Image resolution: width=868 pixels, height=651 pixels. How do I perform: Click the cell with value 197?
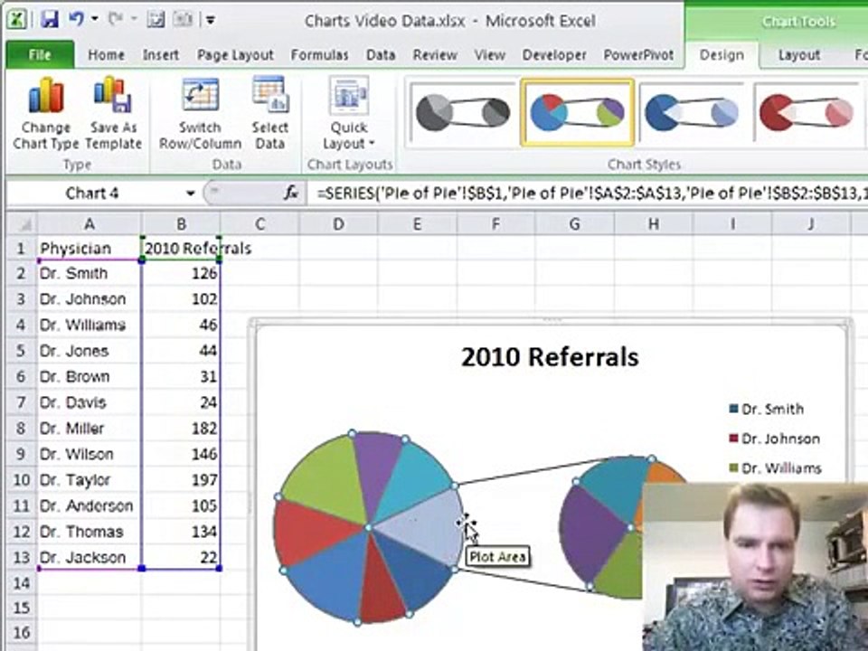(181, 479)
